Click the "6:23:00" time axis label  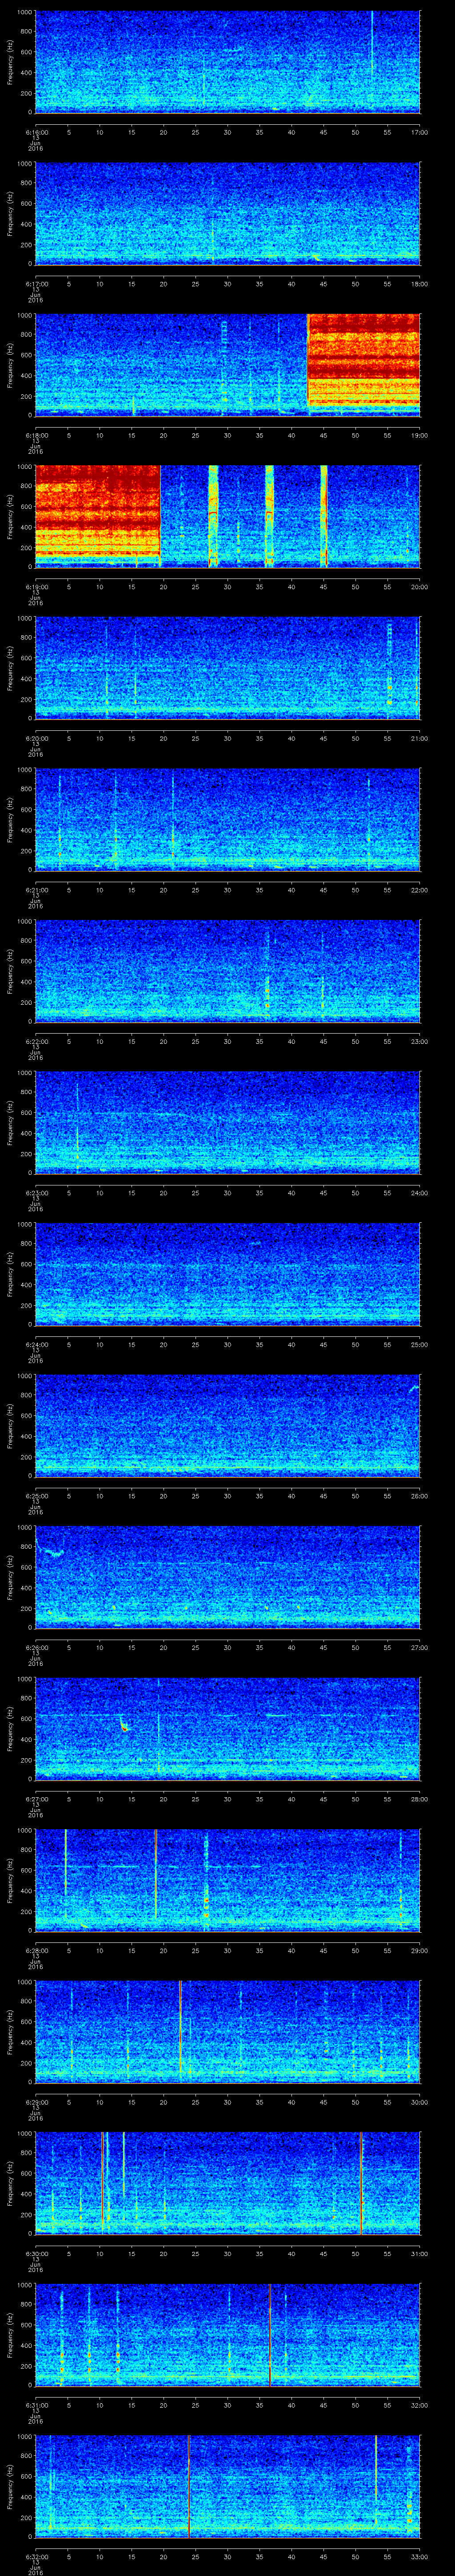(x=36, y=1193)
